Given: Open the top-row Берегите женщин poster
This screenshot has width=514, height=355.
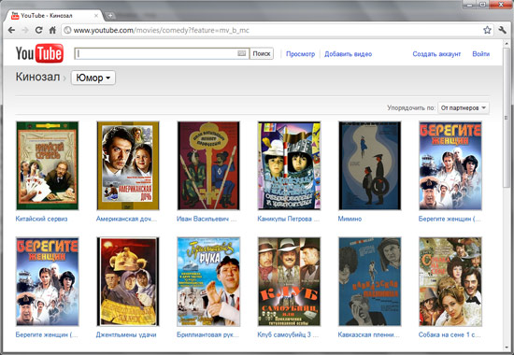Looking at the screenshot, I should (x=450, y=165).
